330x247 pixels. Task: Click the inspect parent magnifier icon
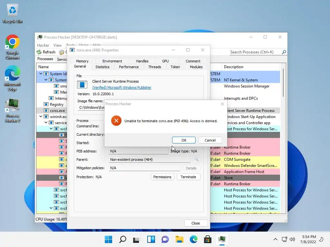coord(196,160)
